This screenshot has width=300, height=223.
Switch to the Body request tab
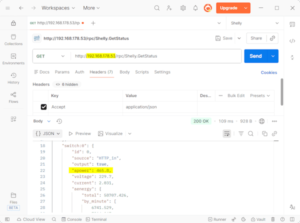point(124,72)
